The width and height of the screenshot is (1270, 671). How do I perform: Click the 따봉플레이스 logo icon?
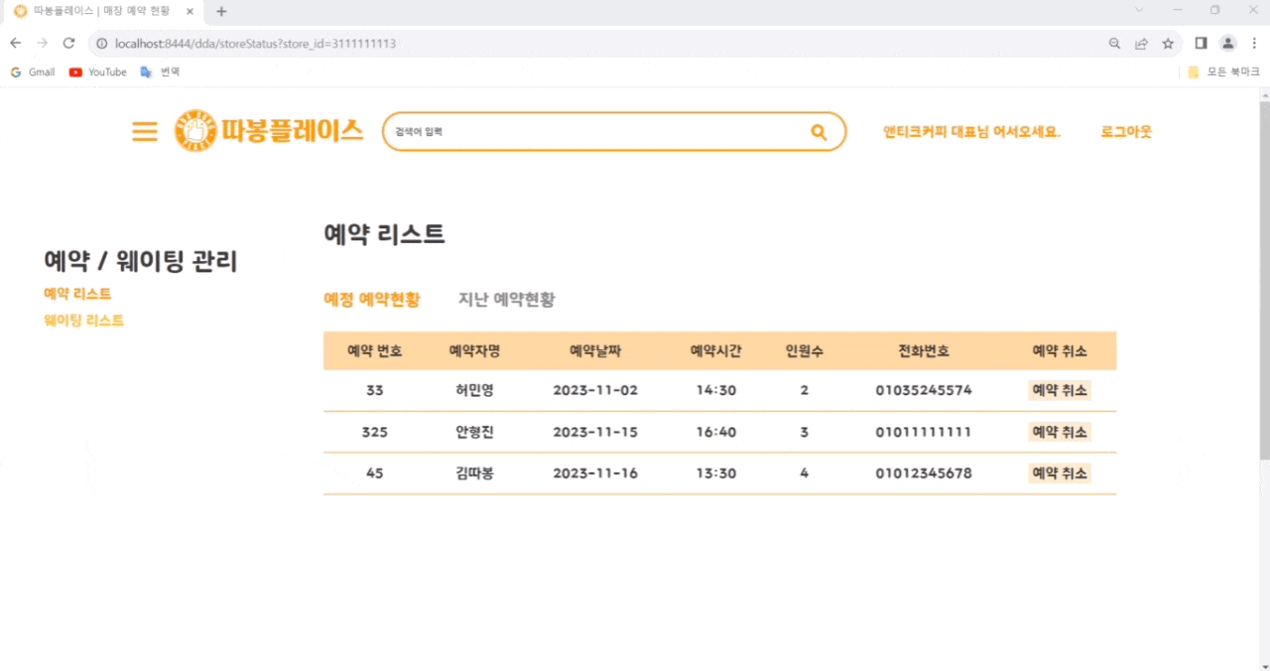194,130
